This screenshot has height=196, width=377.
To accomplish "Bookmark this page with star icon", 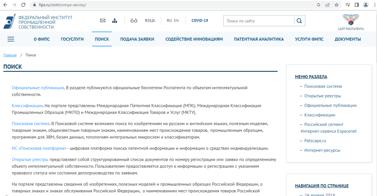I will 337,5.
